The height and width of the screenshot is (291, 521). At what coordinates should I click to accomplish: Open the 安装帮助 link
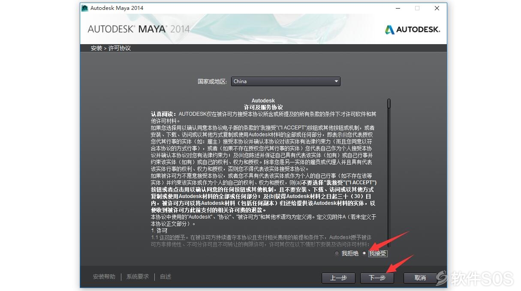pyautogui.click(x=104, y=277)
